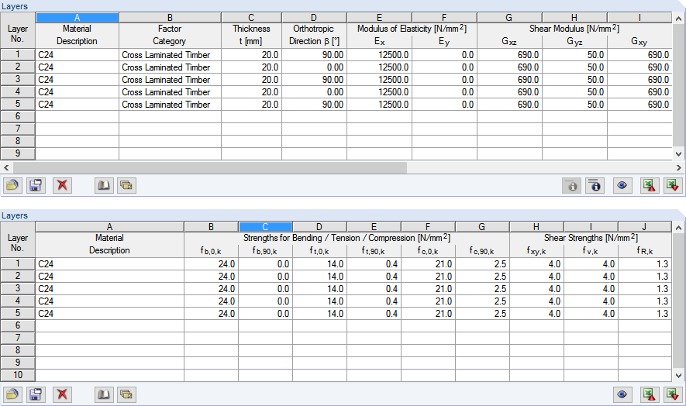
Task: Click fv,k value 4.0 in lower layer 4
Action: point(591,301)
